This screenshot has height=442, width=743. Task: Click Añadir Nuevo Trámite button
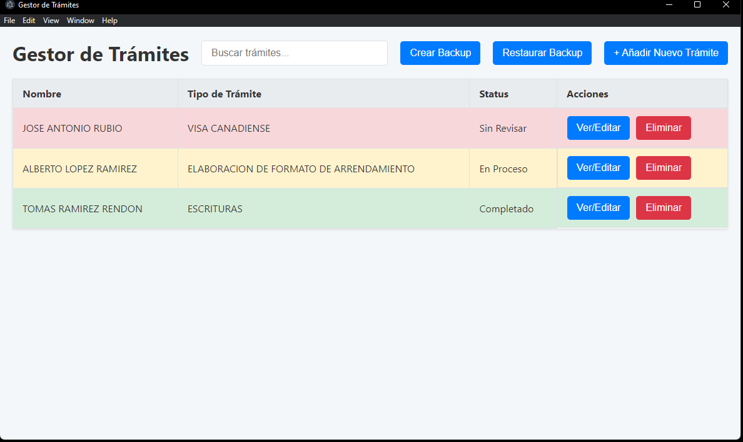tap(665, 53)
